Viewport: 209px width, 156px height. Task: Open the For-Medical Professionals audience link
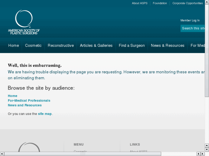tap(29, 100)
